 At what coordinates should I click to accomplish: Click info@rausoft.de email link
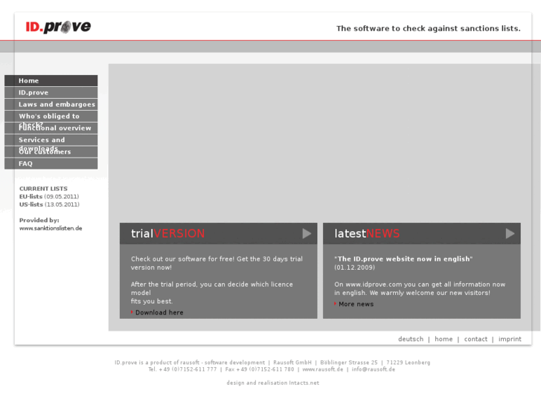(x=374, y=369)
